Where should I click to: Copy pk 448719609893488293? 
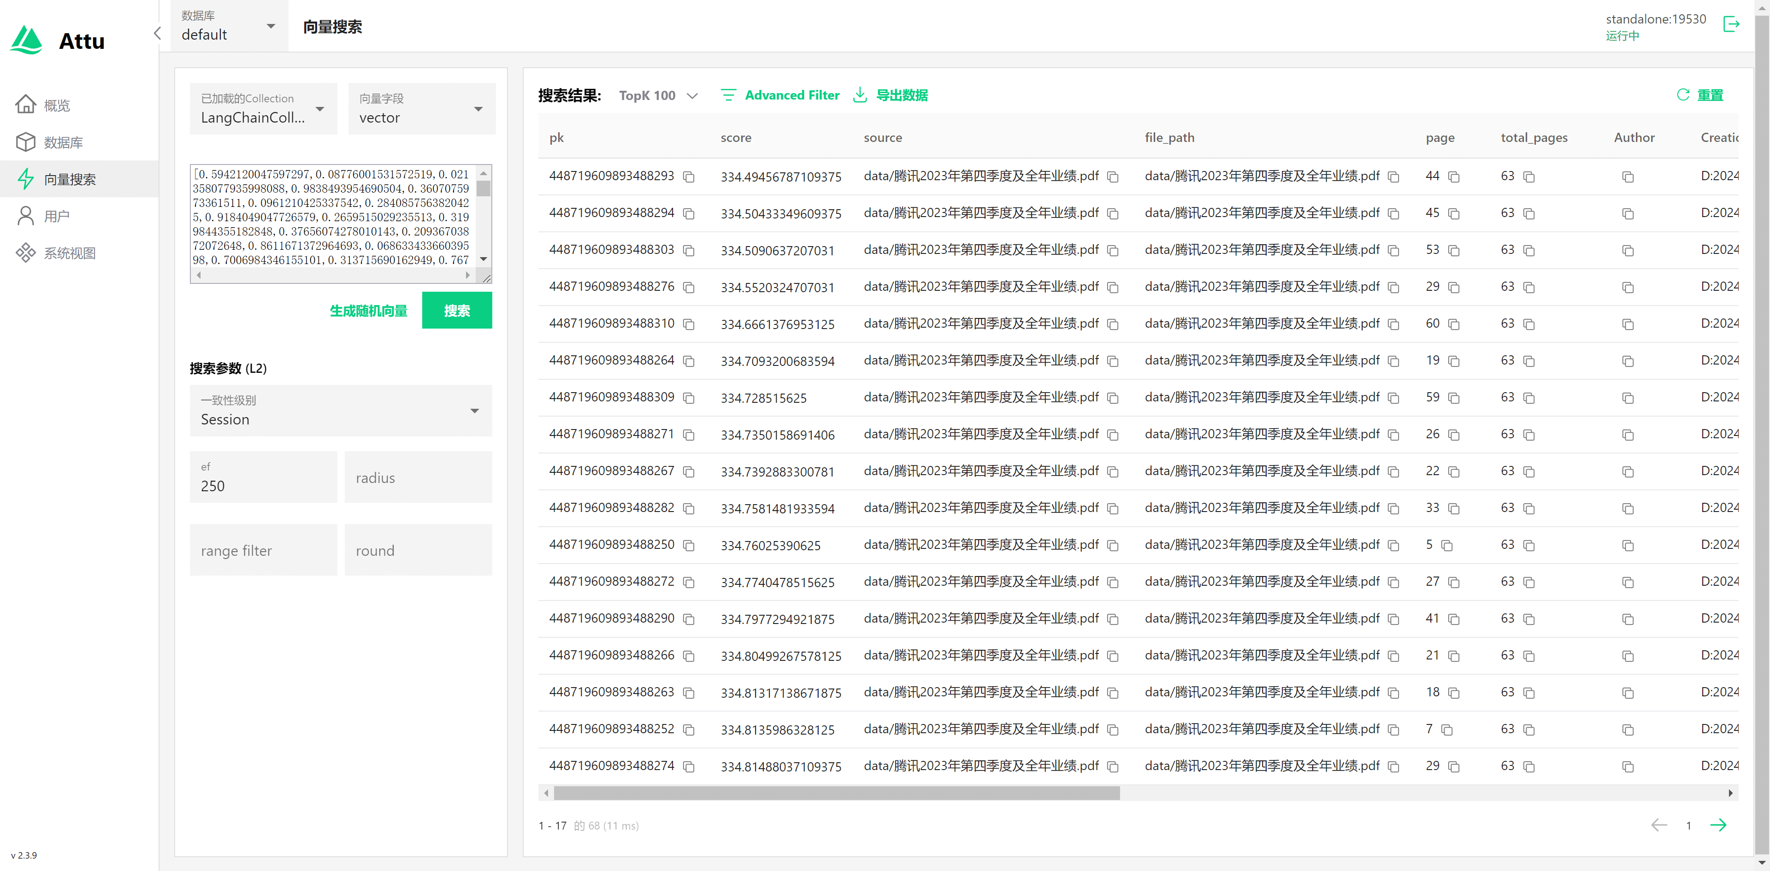(689, 177)
